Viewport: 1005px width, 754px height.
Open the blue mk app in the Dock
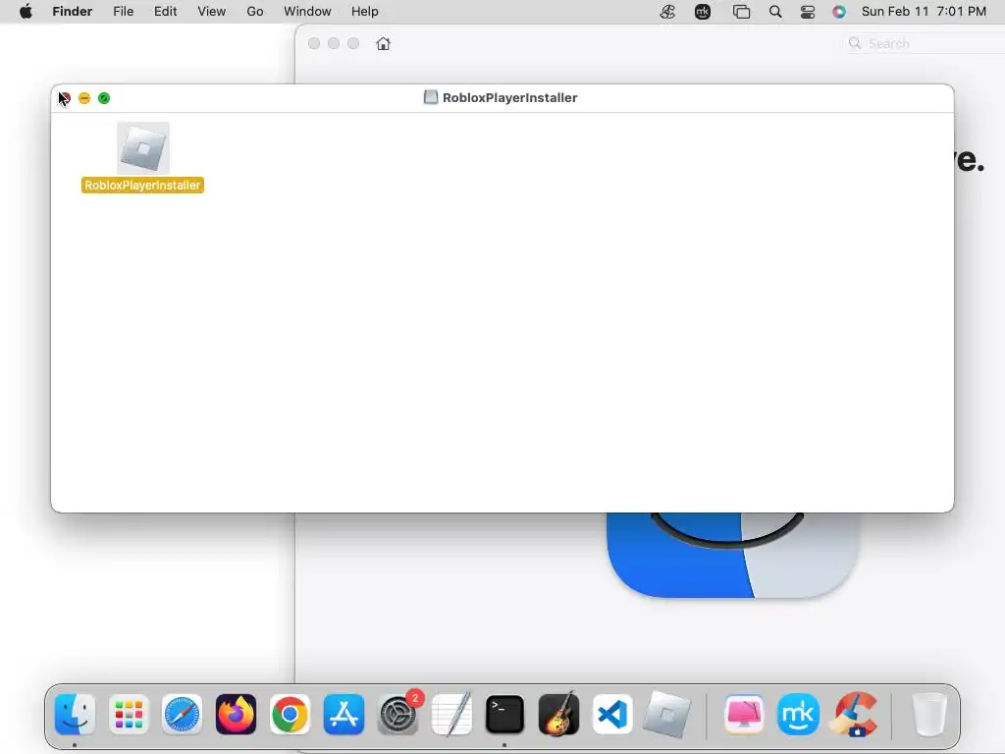tap(798, 715)
